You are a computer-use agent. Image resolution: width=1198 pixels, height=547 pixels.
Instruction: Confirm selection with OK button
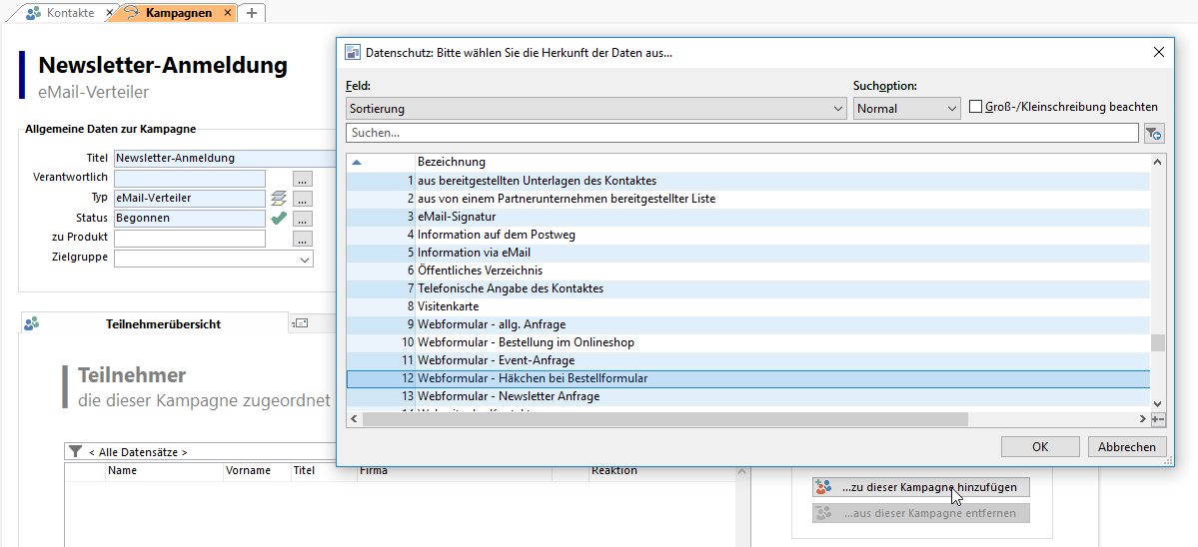[x=1040, y=447]
